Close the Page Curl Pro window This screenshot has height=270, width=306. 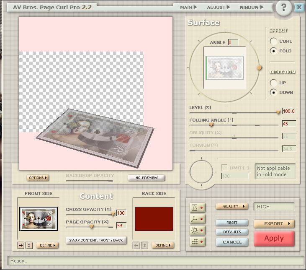[299, 7]
